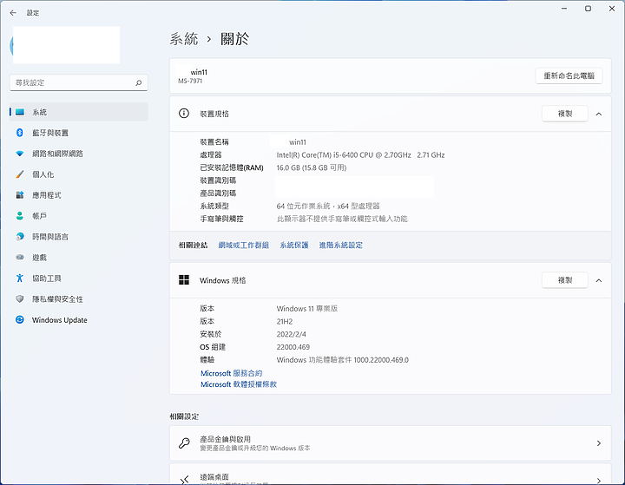Open 隱私權與安全性 settings
Viewport: 625px width, 485px height.
coord(79,298)
